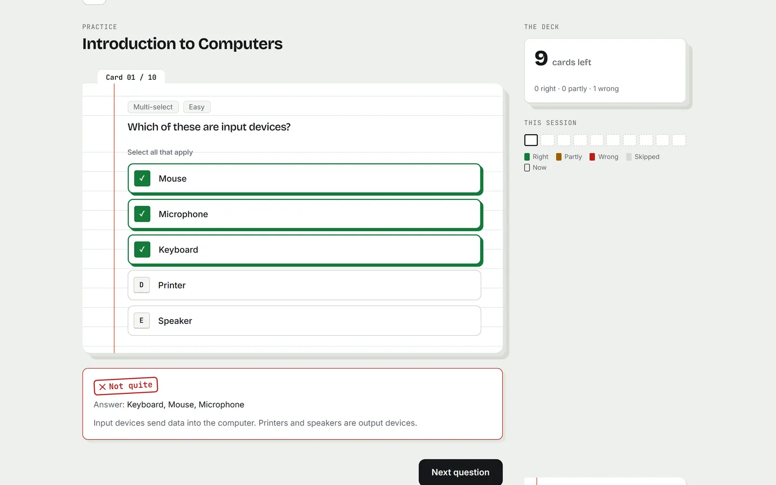Click the Card 01 / 10 tab
The height and width of the screenshot is (485, 776).
pyautogui.click(x=131, y=77)
